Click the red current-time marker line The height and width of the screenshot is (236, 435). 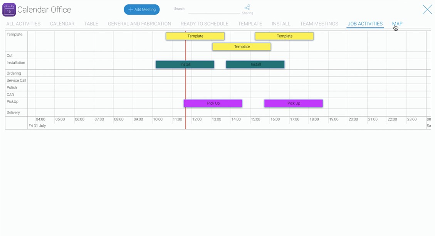[x=186, y=80]
